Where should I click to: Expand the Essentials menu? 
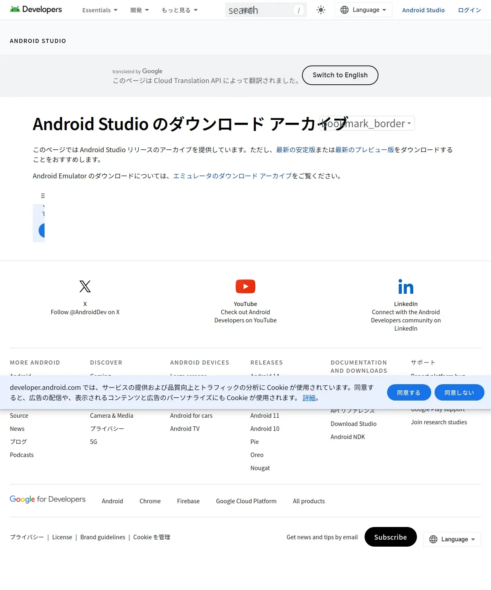(x=100, y=10)
